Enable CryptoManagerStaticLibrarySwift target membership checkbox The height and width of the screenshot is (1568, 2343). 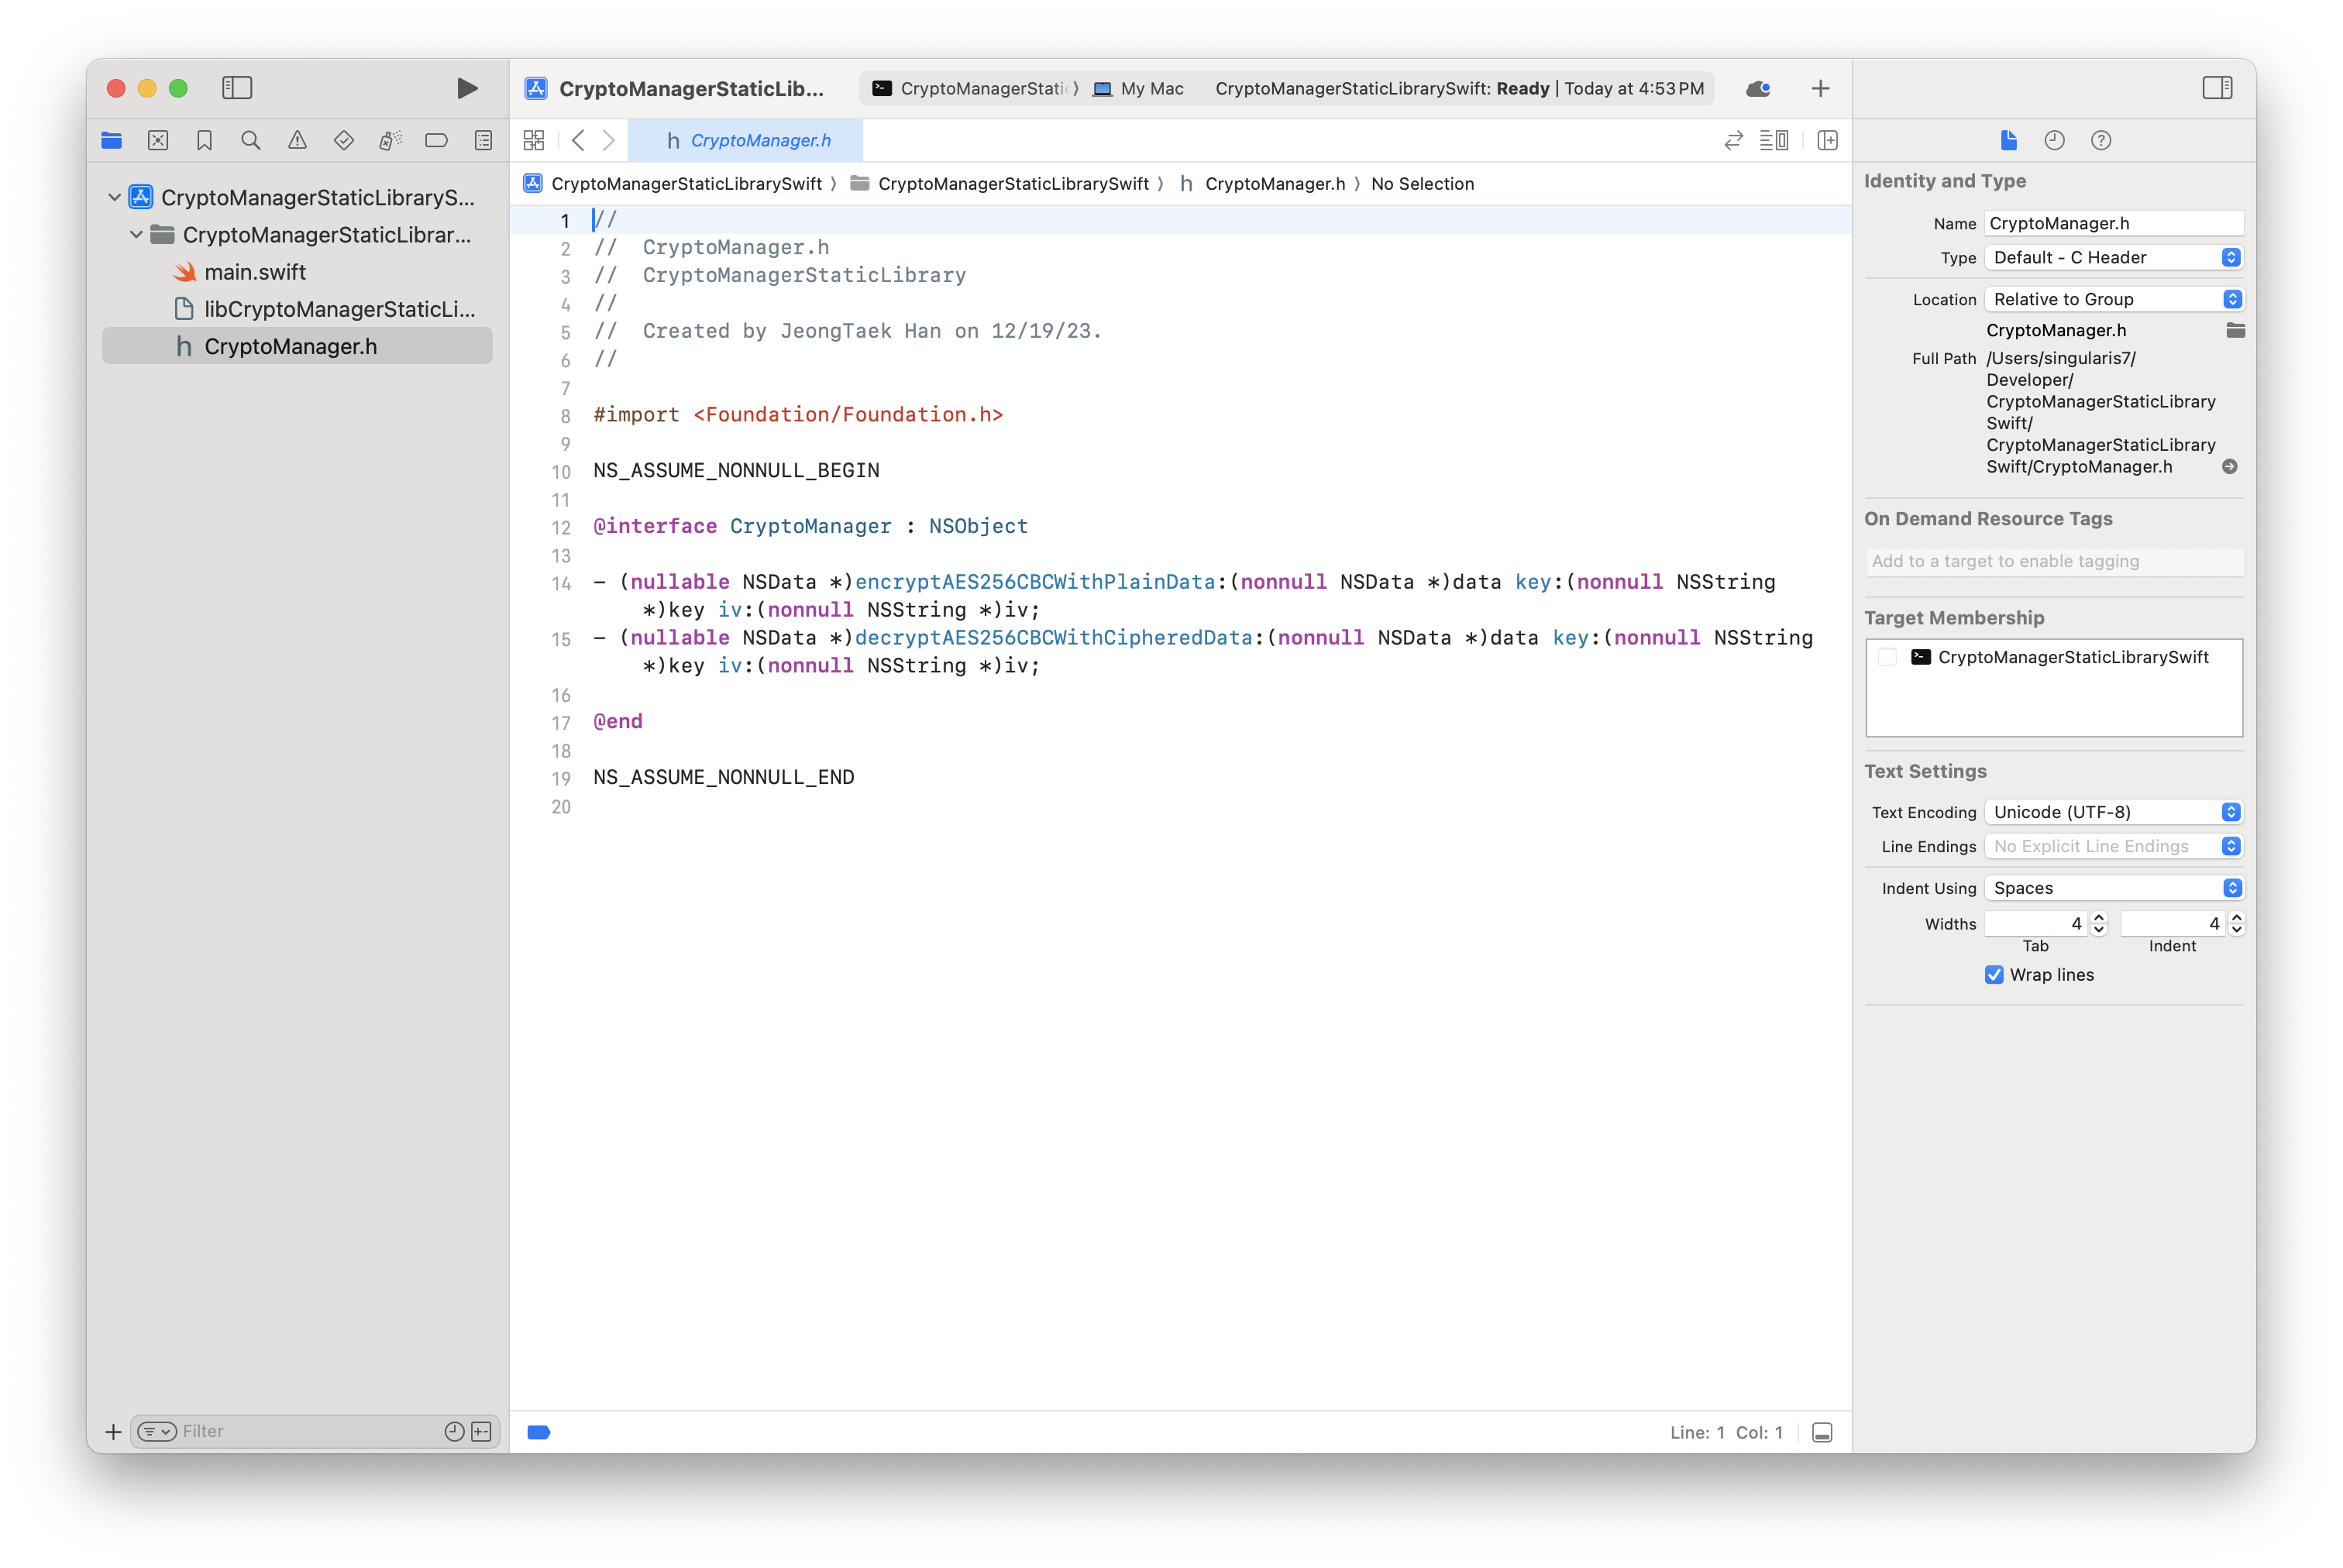(1887, 657)
